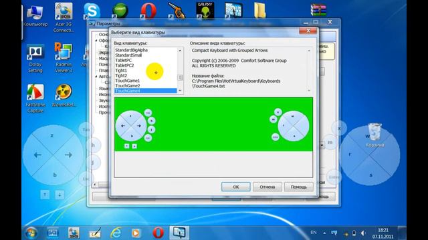Image resolution: width=428 pixels, height=240 pixels.
Task: Click the Show desktop strip at the taskbar end
Action: (402, 233)
